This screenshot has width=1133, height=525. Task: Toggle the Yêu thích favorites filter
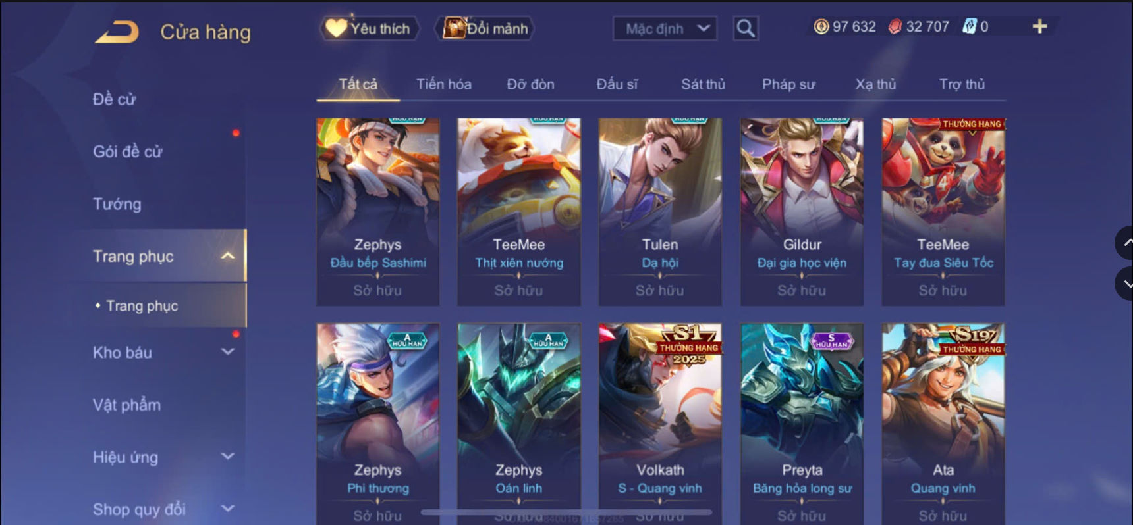[370, 28]
